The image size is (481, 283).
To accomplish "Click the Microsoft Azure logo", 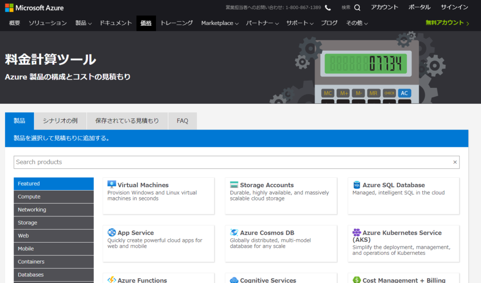I will (x=34, y=8).
